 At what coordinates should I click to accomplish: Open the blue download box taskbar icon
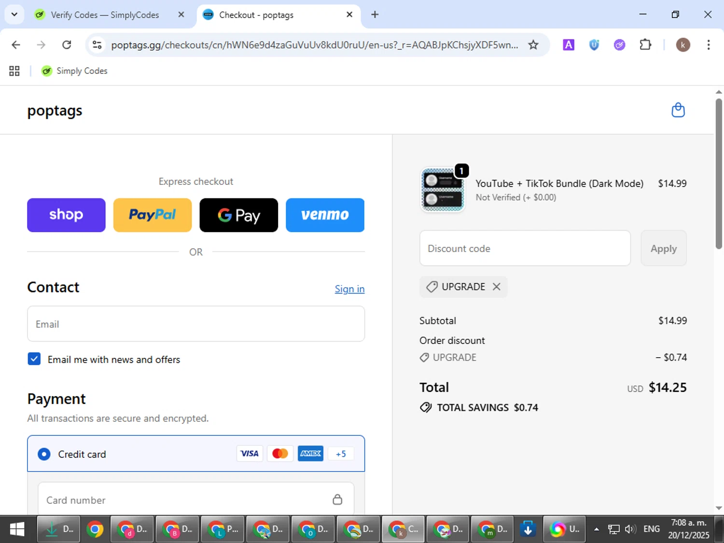click(528, 529)
